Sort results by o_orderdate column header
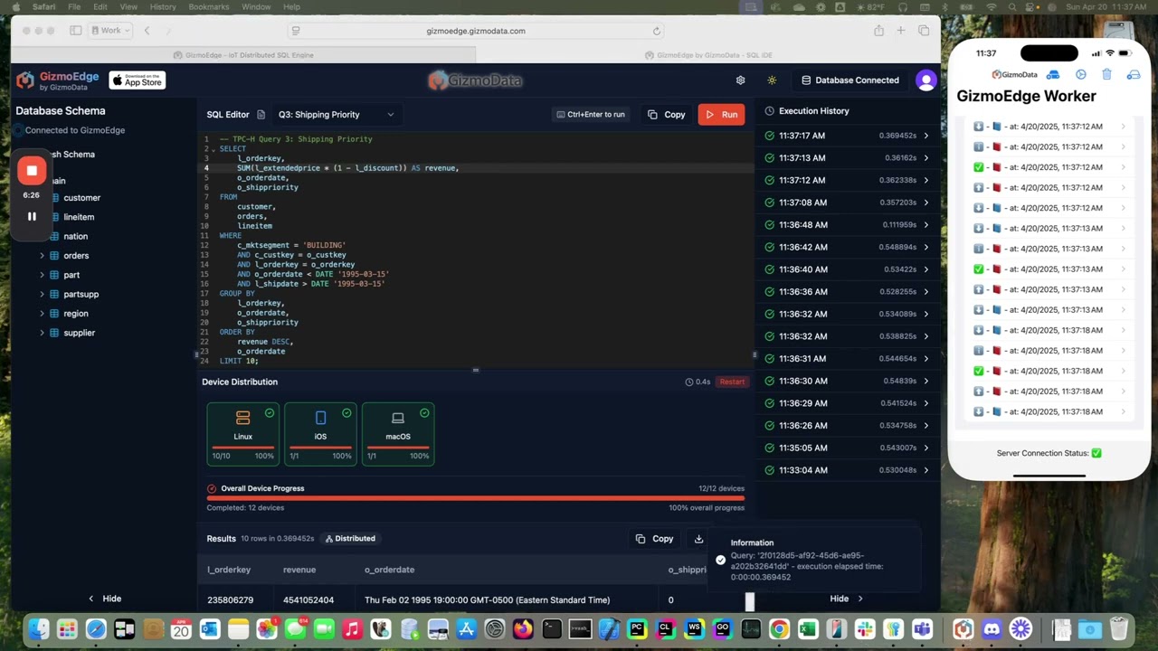The image size is (1158, 651). click(x=389, y=570)
